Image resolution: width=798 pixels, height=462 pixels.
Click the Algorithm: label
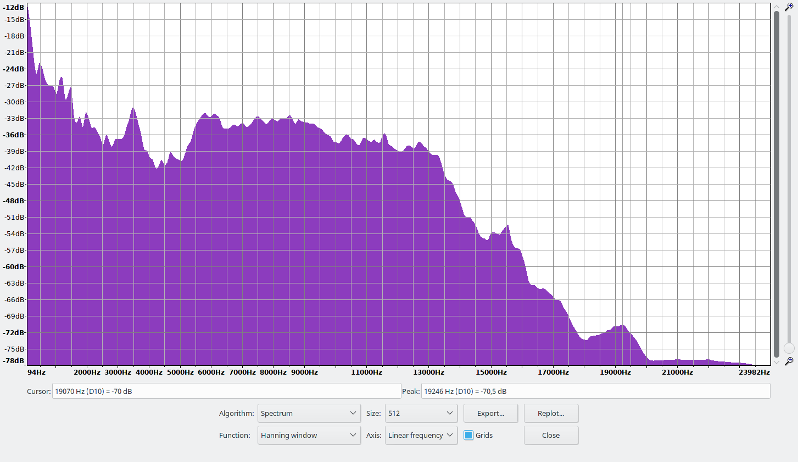point(236,413)
